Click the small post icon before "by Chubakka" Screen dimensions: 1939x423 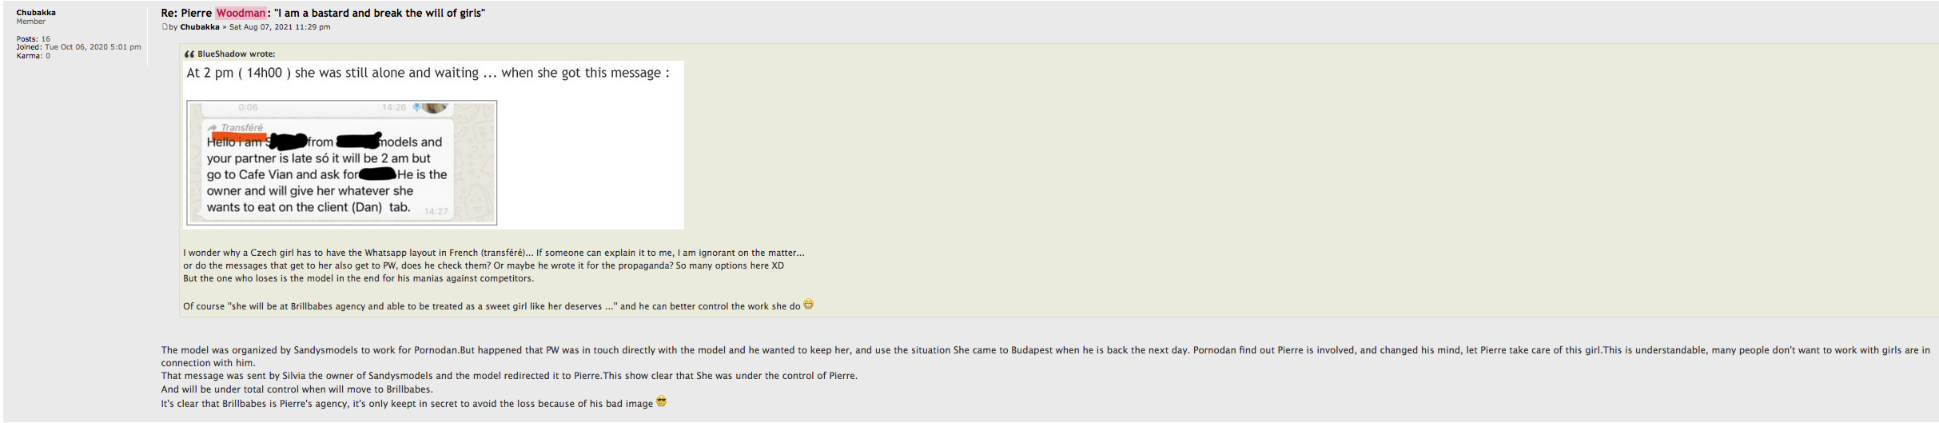coord(165,27)
